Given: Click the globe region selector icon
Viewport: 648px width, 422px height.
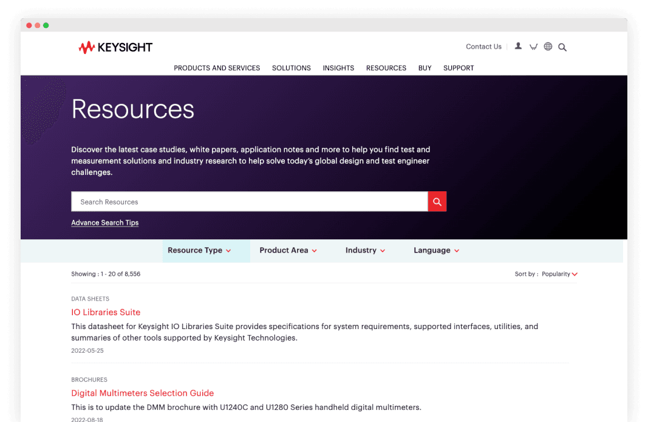Looking at the screenshot, I should point(548,46).
